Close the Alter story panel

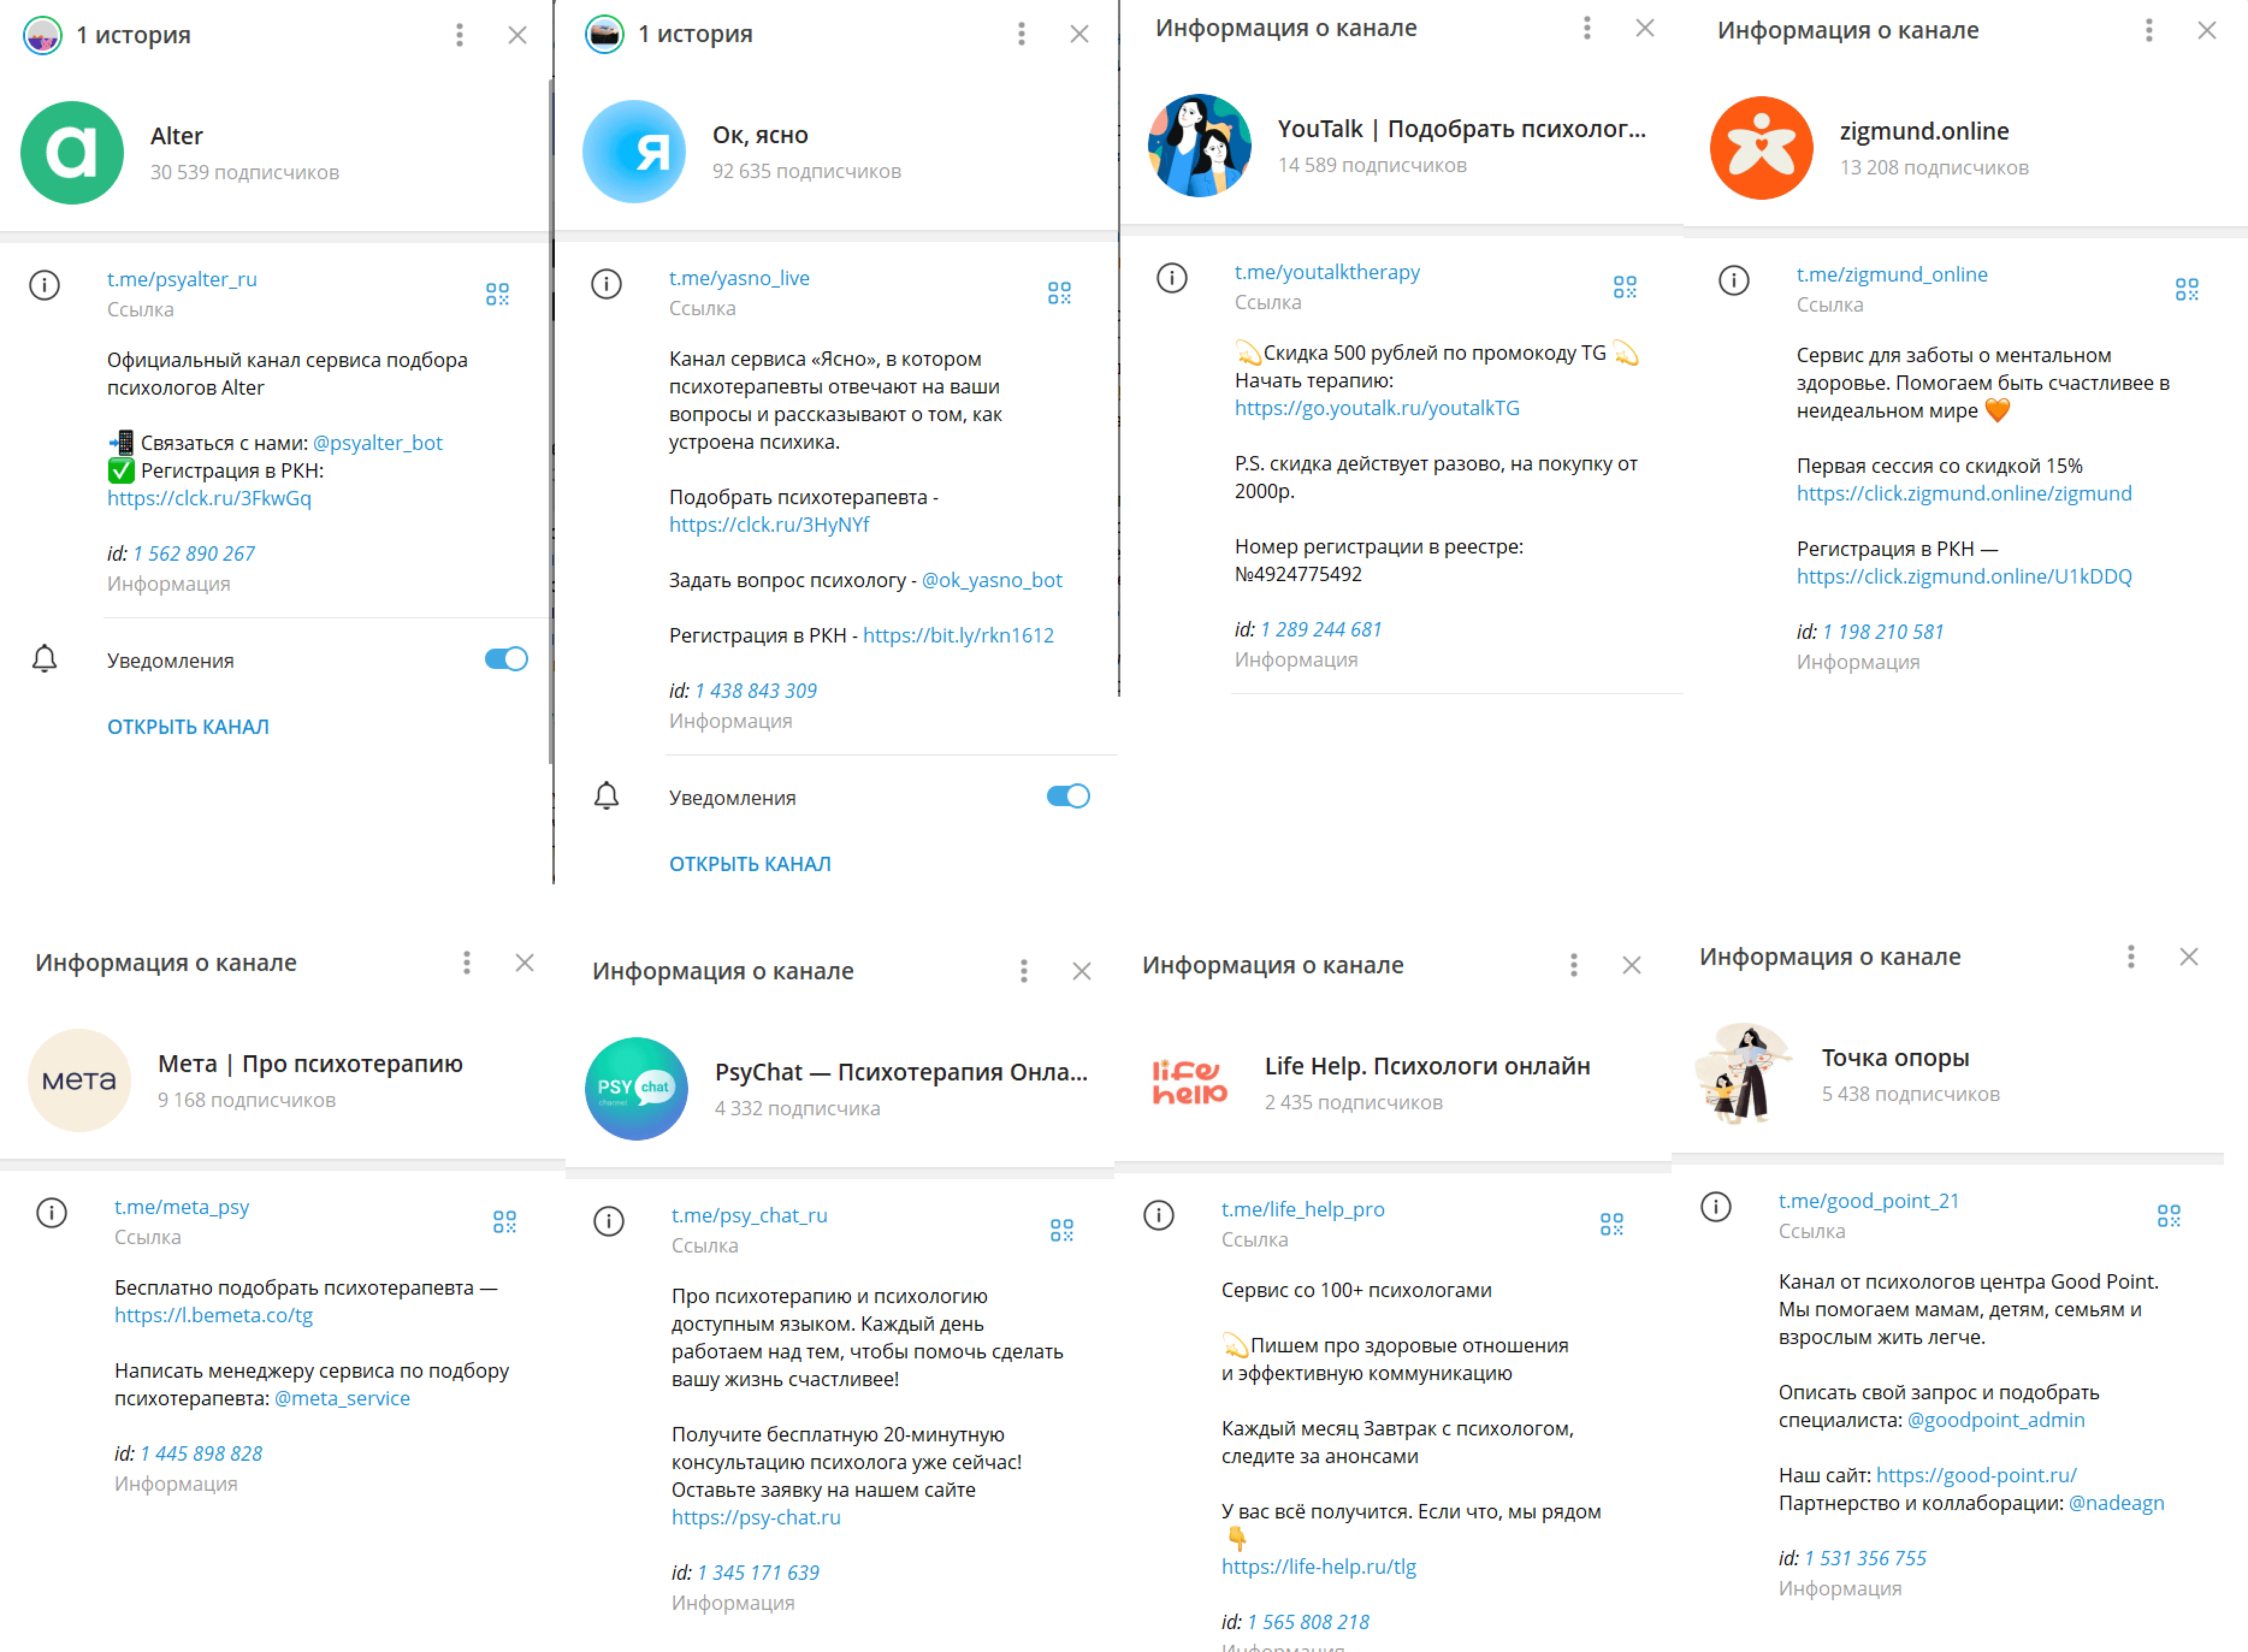(517, 35)
